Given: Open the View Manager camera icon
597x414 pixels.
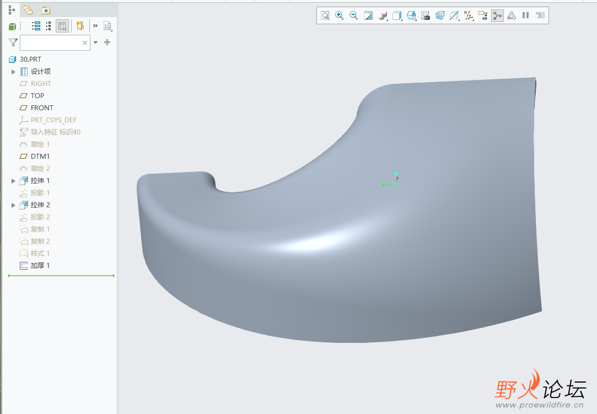Looking at the screenshot, I should [426, 16].
